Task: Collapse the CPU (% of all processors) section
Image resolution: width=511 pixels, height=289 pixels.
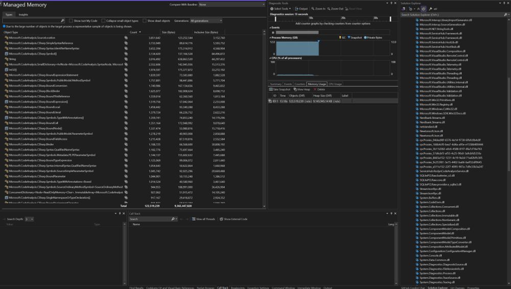Action: point(270,58)
